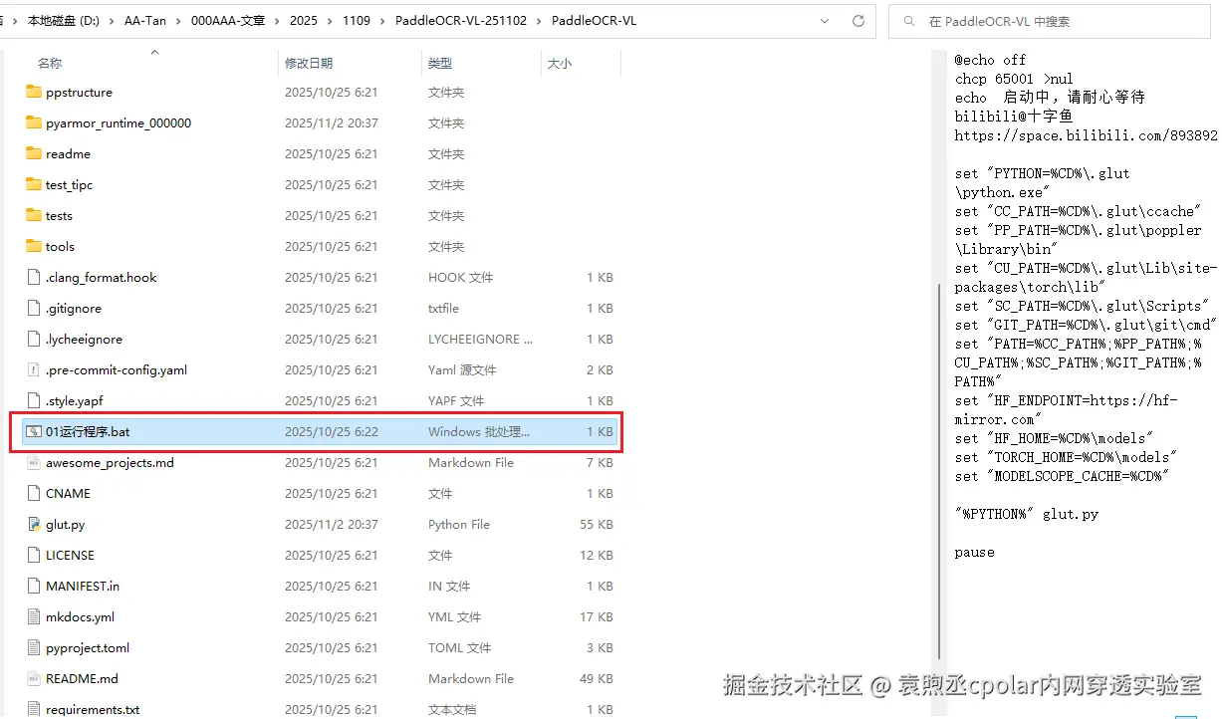
Task: Click the readme folder icon
Action: click(34, 154)
